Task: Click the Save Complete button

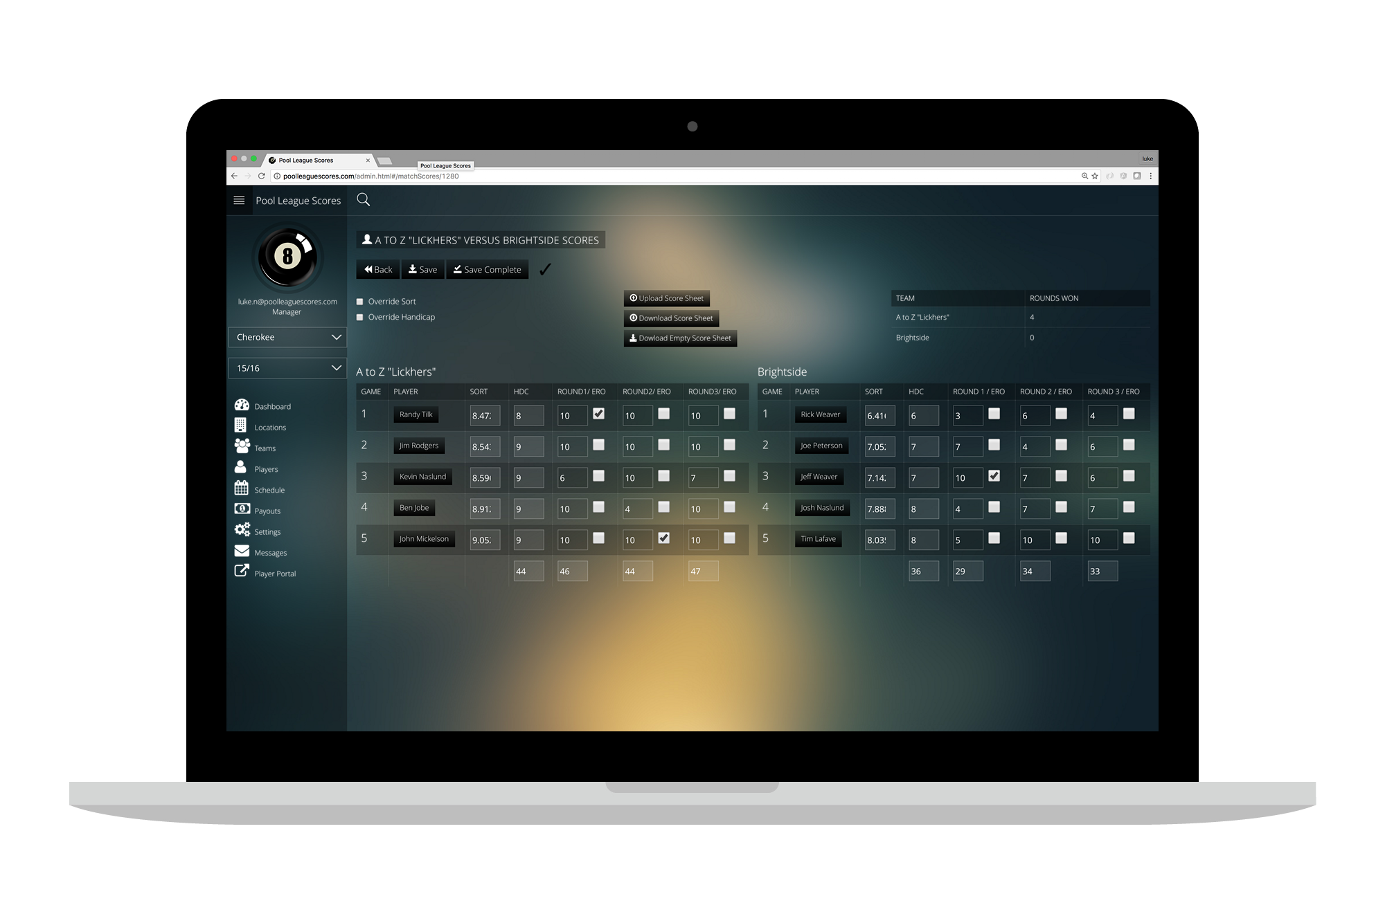Action: (488, 270)
